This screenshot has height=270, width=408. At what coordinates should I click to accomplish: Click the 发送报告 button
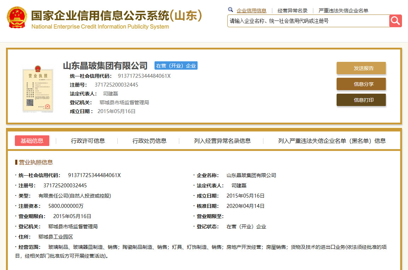tap(361, 68)
